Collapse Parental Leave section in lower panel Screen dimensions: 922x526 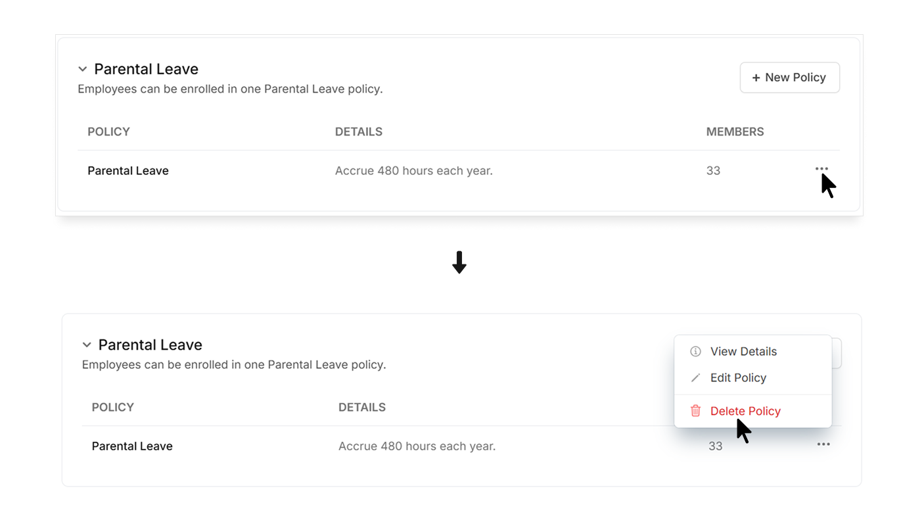click(x=86, y=345)
